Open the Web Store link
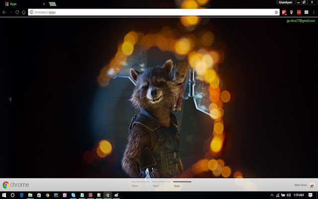Image resolution: width=318 pixels, height=199 pixels. tap(301, 185)
